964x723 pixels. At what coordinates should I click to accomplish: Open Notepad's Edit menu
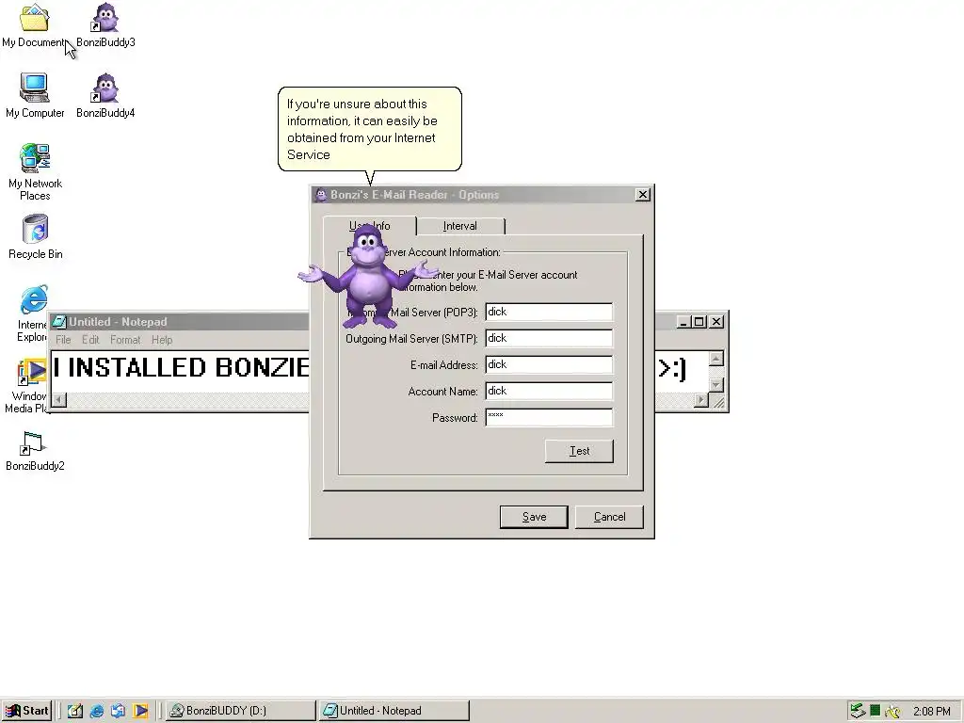(x=90, y=340)
